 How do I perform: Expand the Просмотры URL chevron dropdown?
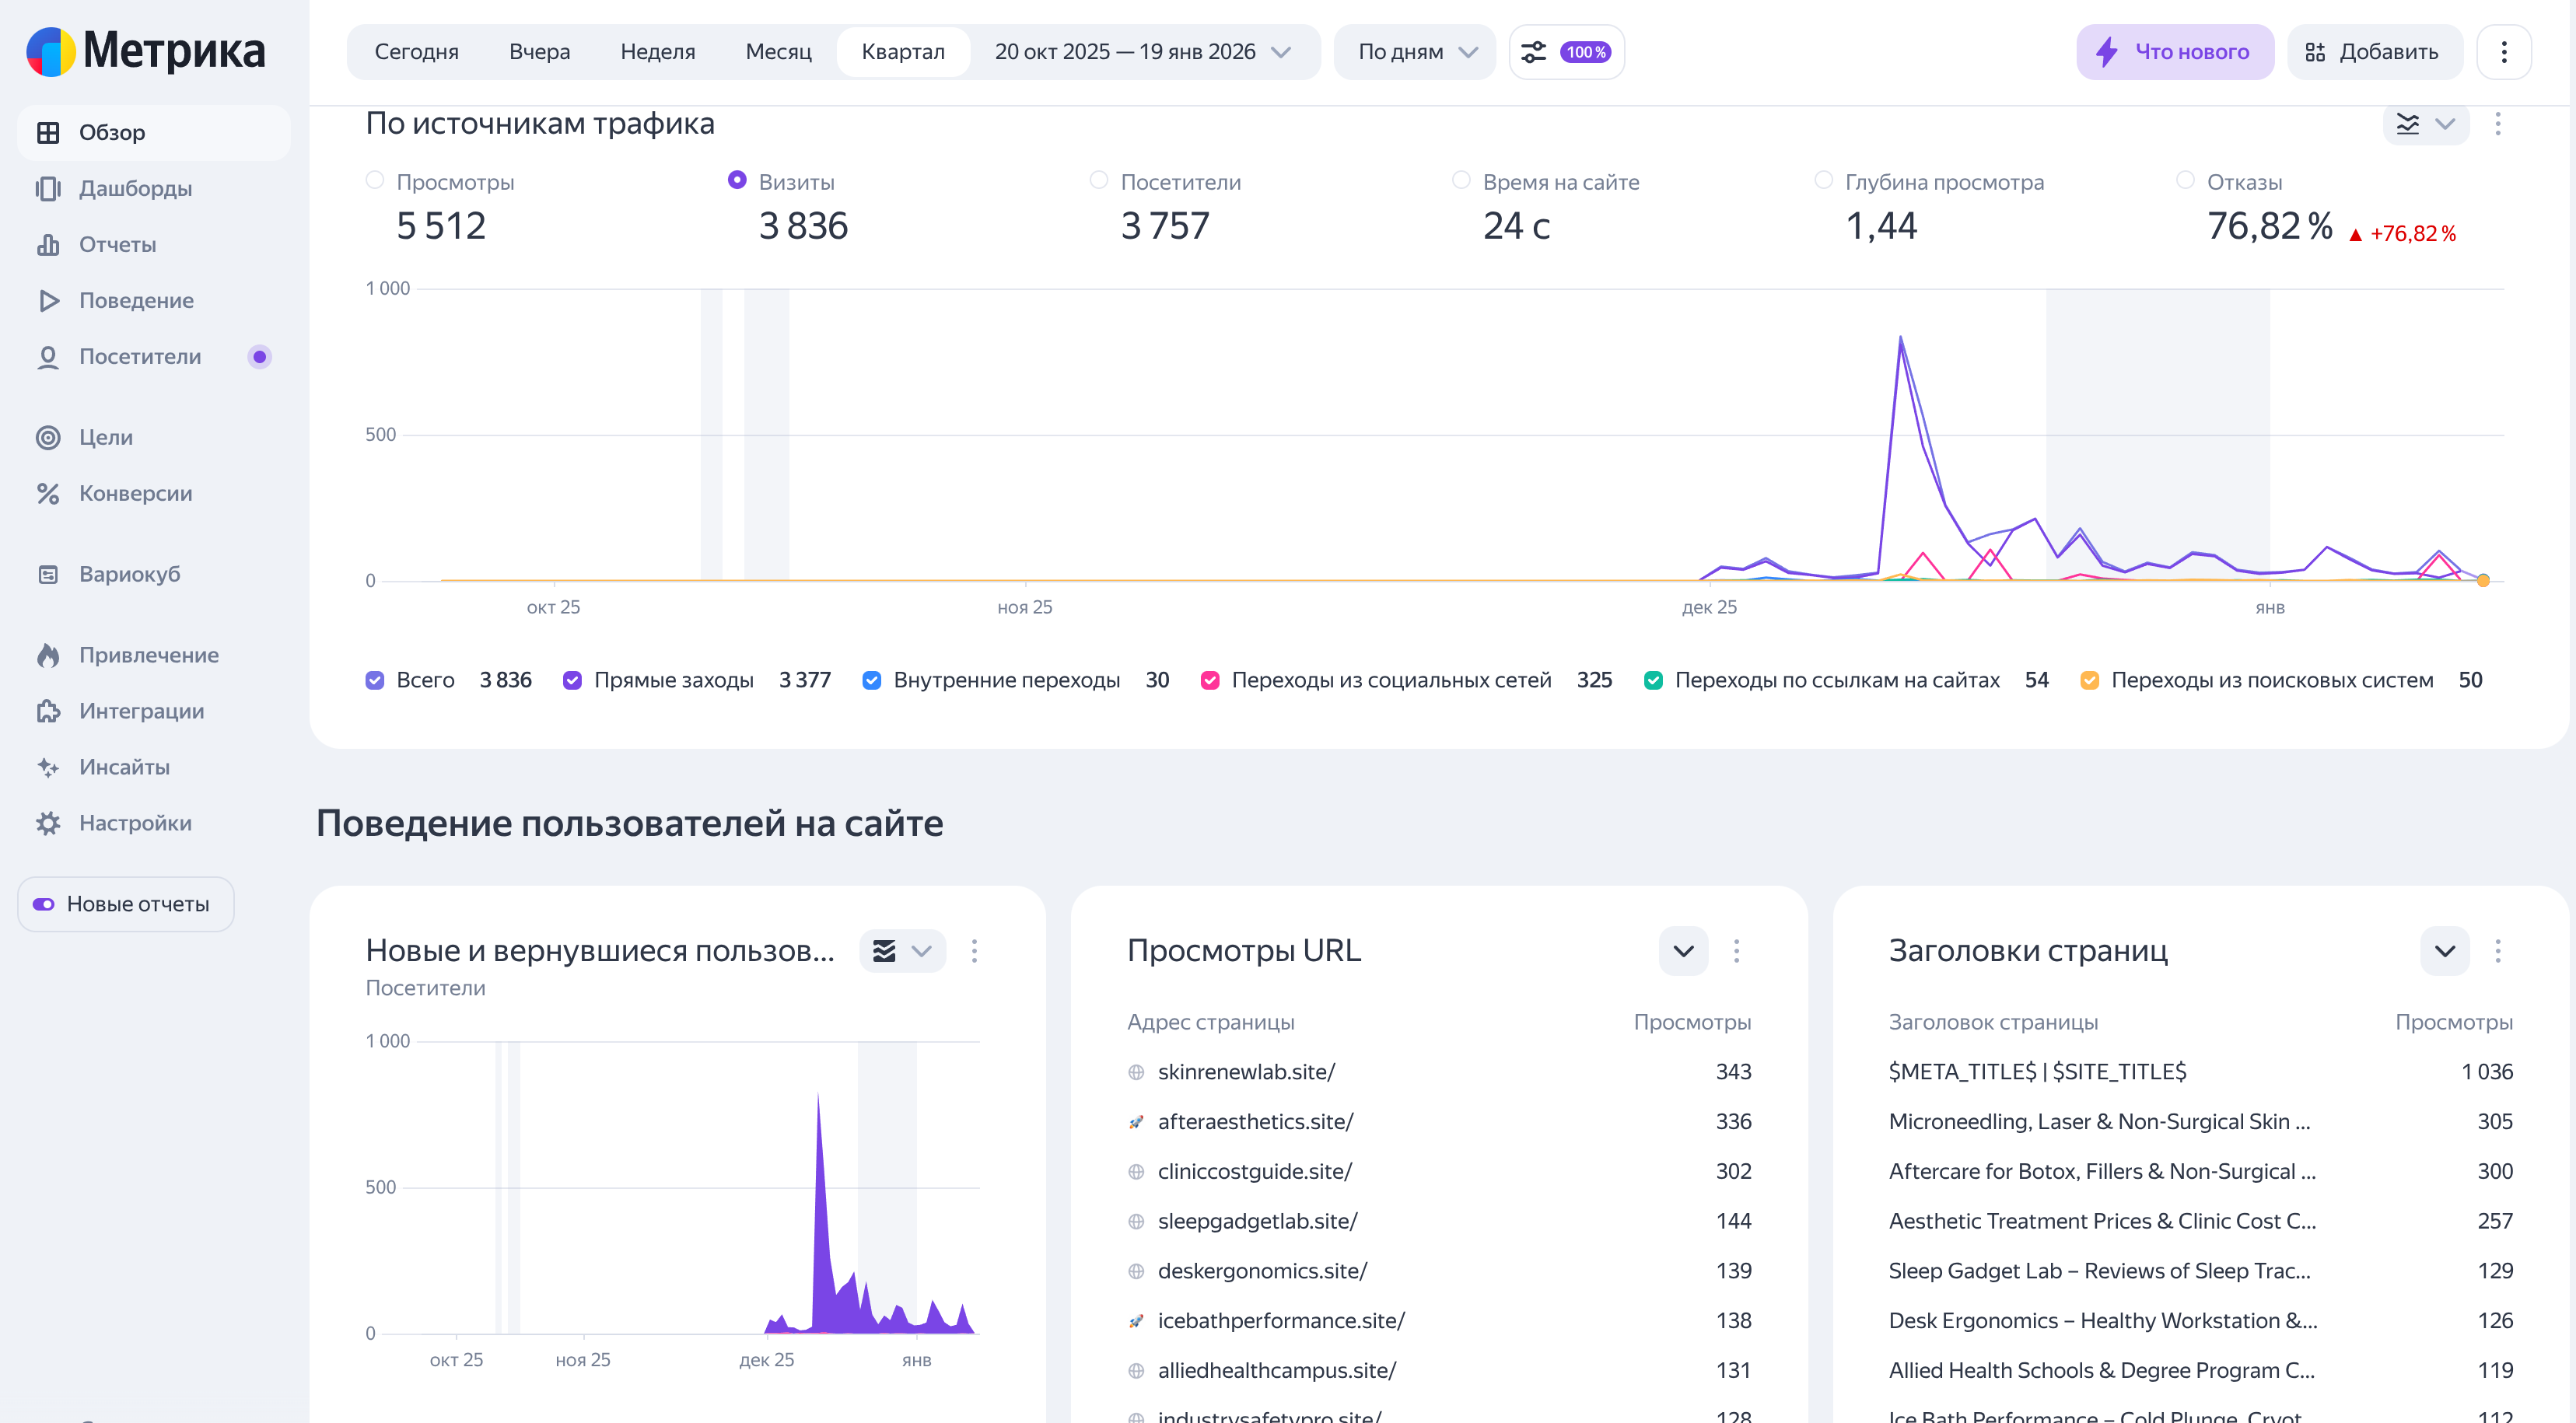pyautogui.click(x=1683, y=951)
